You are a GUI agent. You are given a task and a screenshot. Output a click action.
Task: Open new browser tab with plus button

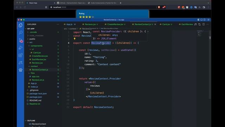121,3
